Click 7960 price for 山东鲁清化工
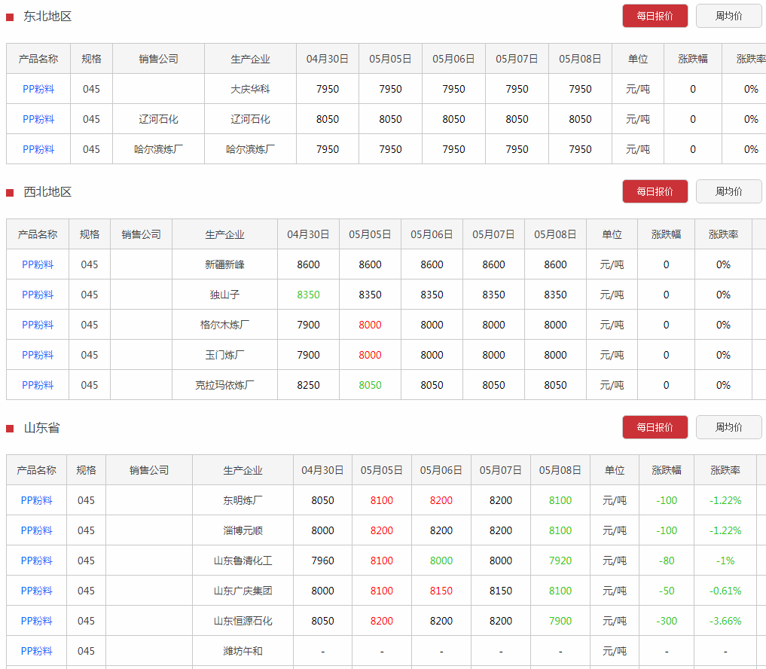This screenshot has width=766, height=669. [322, 561]
